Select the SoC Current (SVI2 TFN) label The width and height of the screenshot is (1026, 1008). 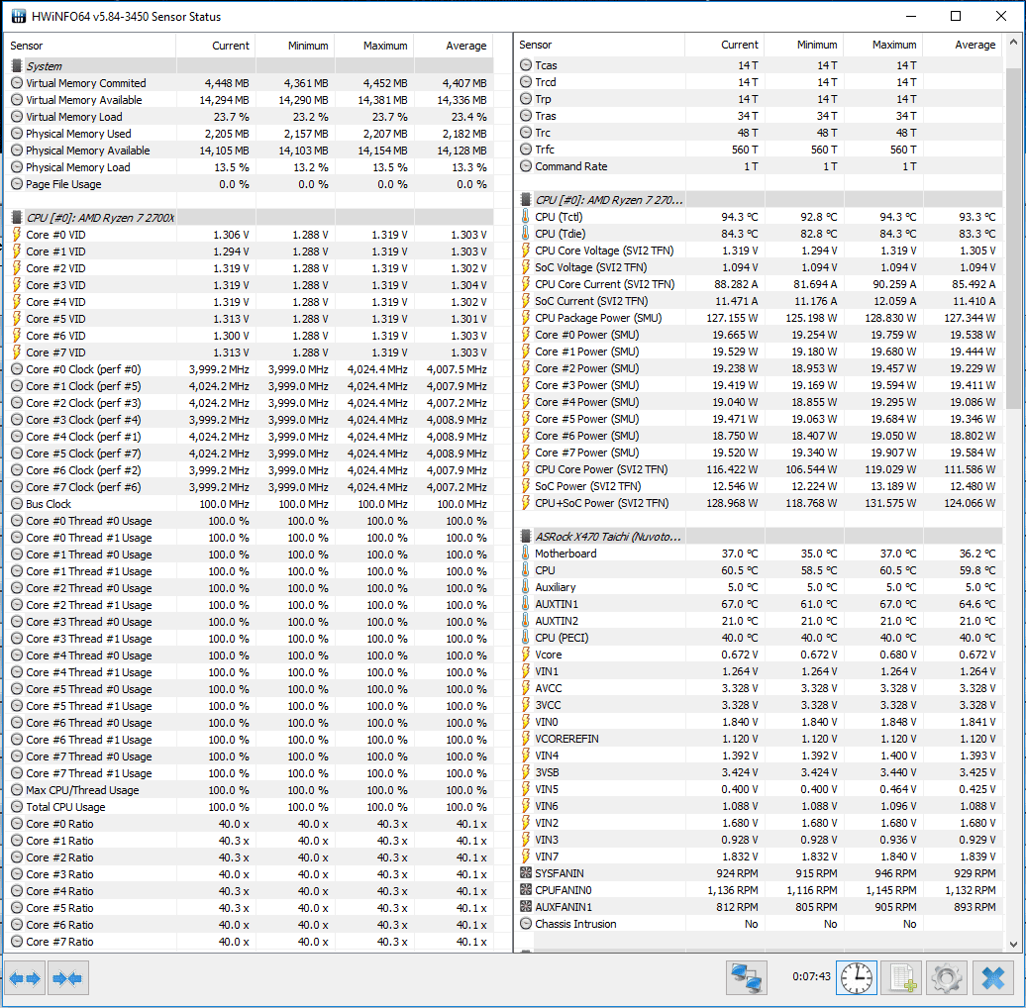pyautogui.click(x=591, y=301)
